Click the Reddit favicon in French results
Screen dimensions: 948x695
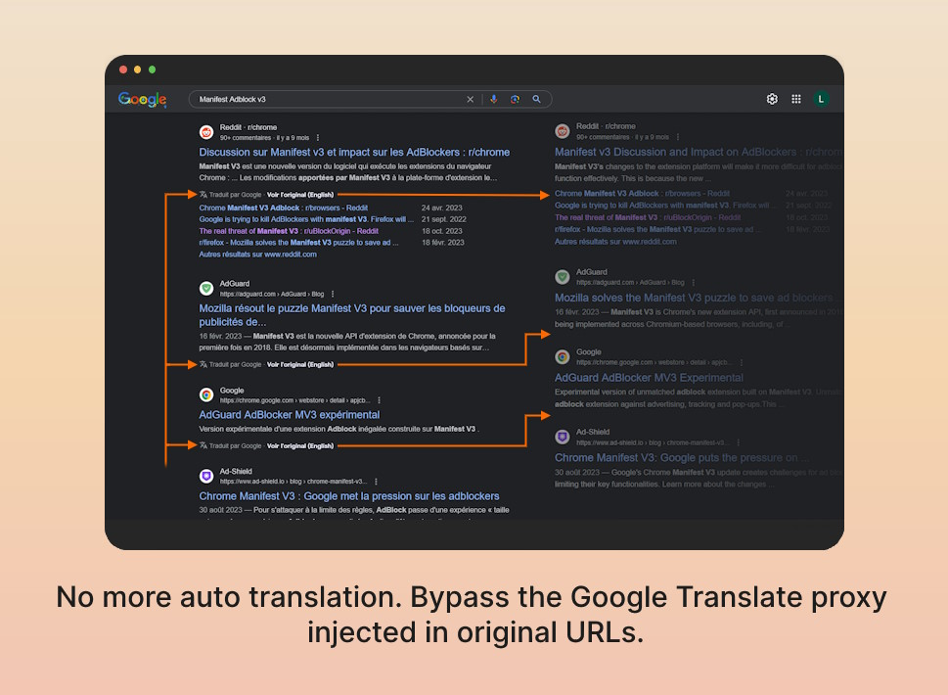coord(206,132)
